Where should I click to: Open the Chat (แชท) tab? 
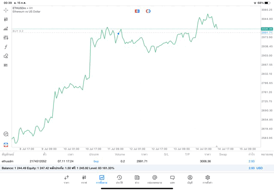[x=172, y=179]
